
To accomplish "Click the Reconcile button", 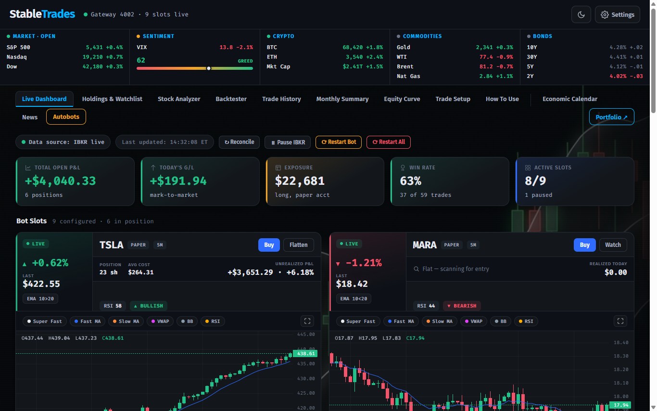I will [x=240, y=142].
